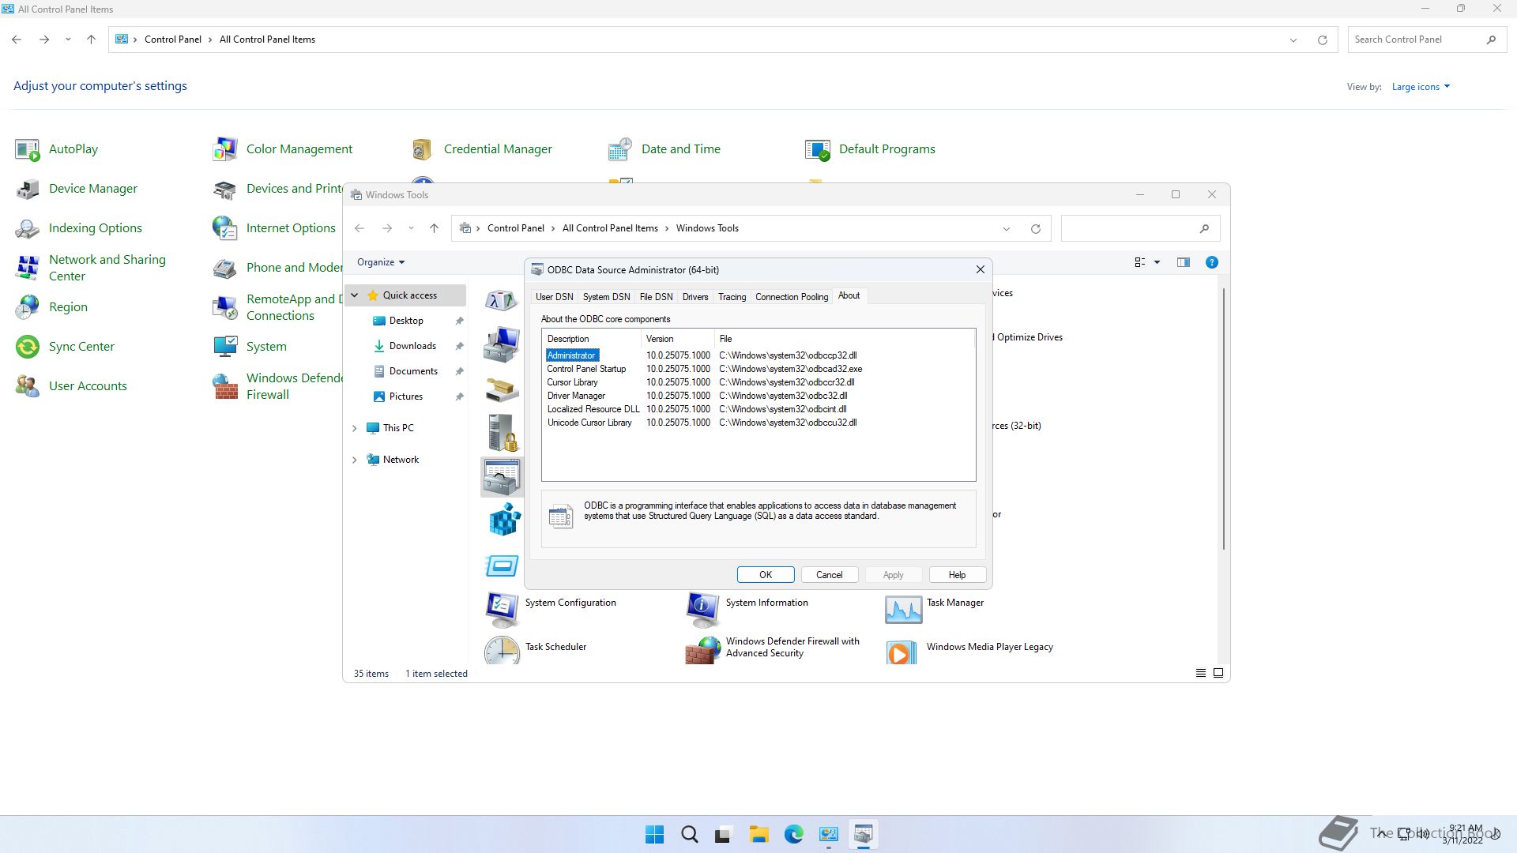
Task: Open Device Manager icon
Action: point(28,189)
